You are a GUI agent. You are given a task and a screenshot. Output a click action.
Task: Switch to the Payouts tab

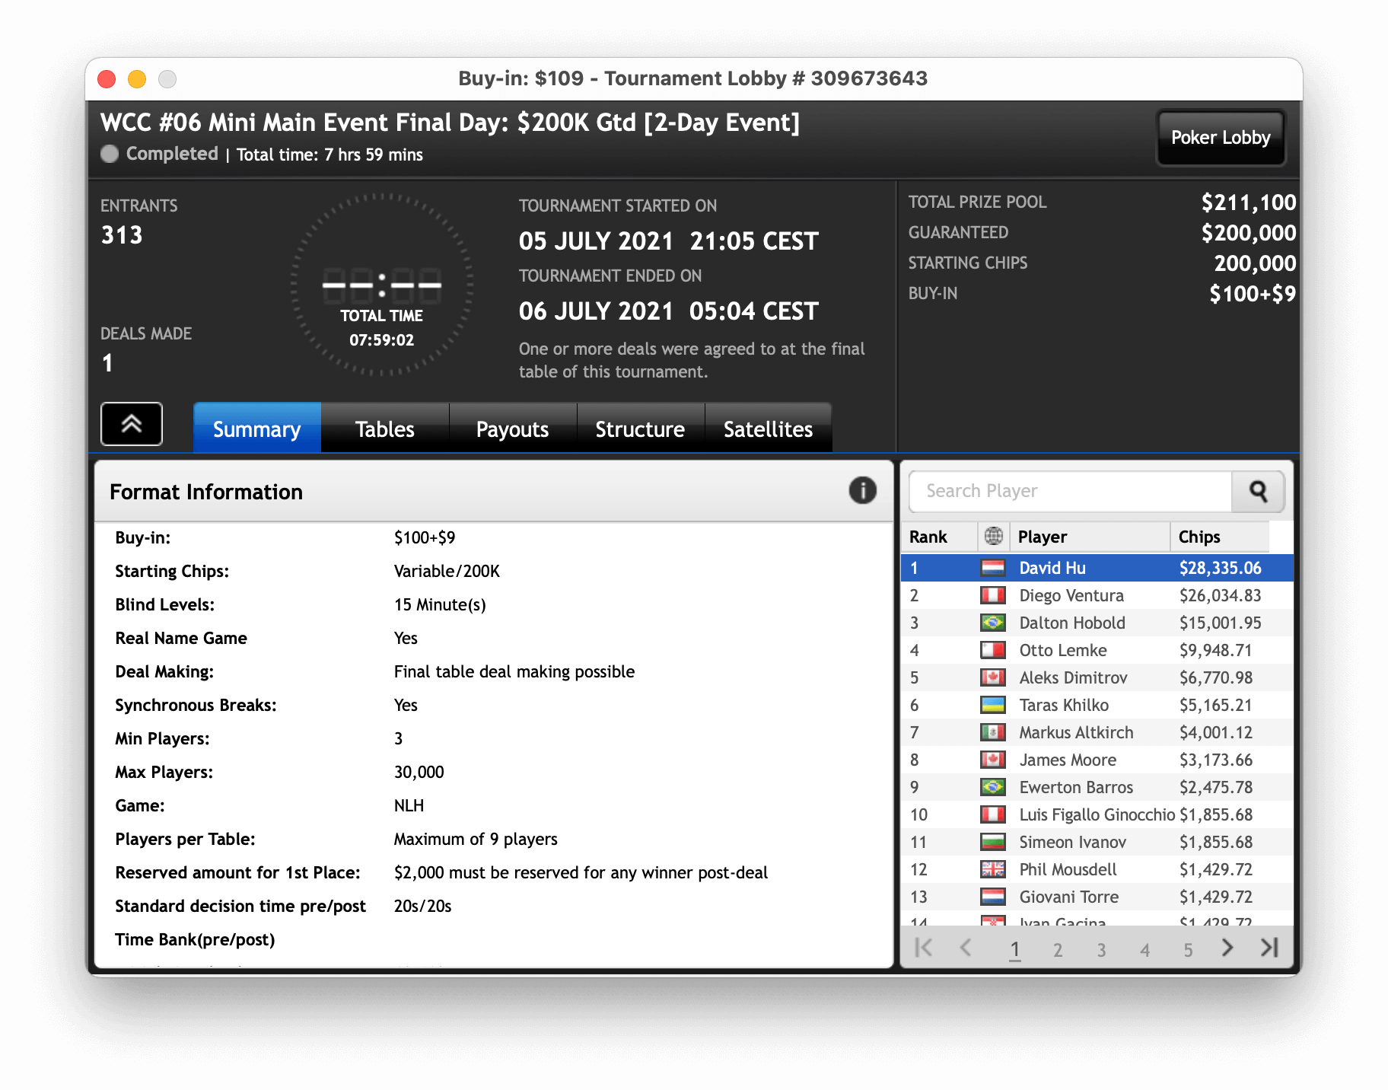point(512,429)
